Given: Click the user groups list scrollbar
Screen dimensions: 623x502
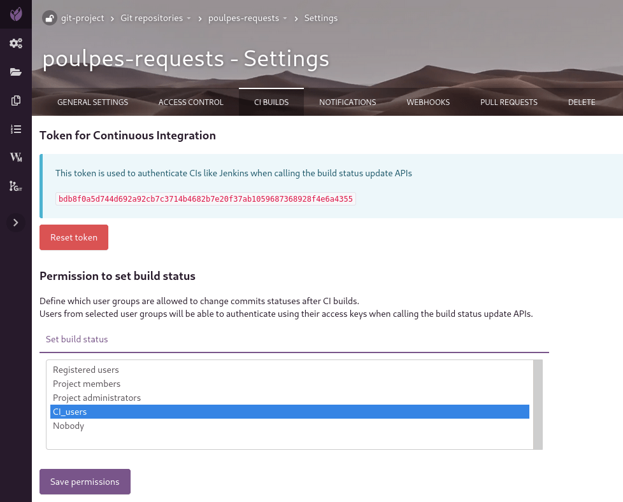Looking at the screenshot, I should coord(538,405).
